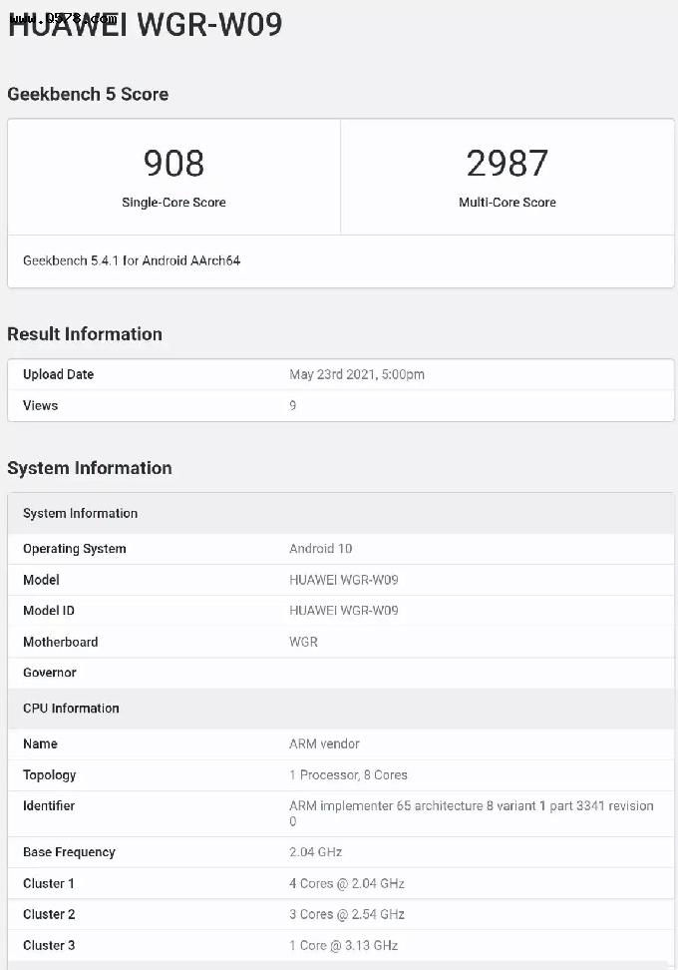Select the Android 10 value
Screen dimensions: 678x970
(x=321, y=549)
